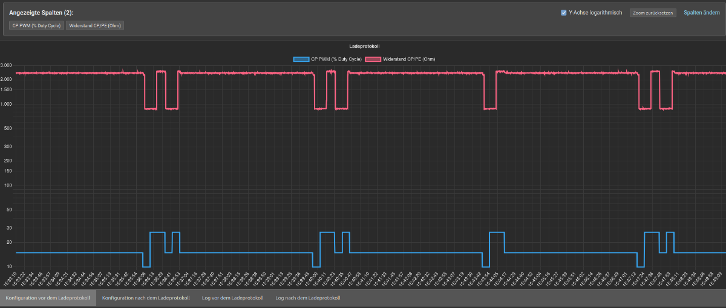Click the Ladeprotokoll chart title
This screenshot has height=308, width=726.
pyautogui.click(x=364, y=46)
